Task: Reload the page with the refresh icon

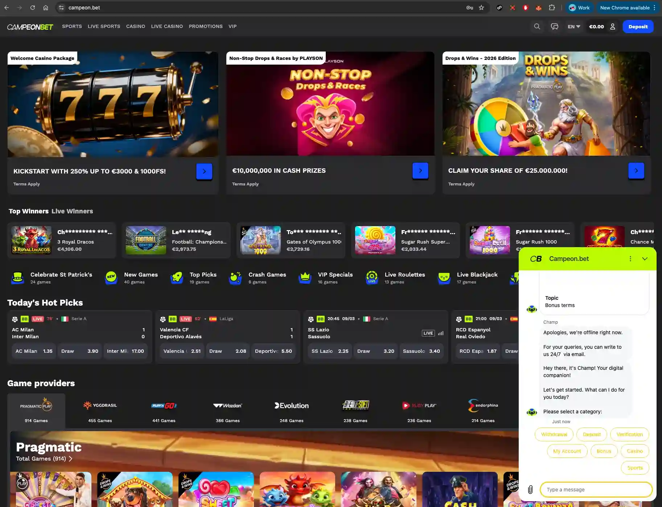Action: [x=33, y=8]
